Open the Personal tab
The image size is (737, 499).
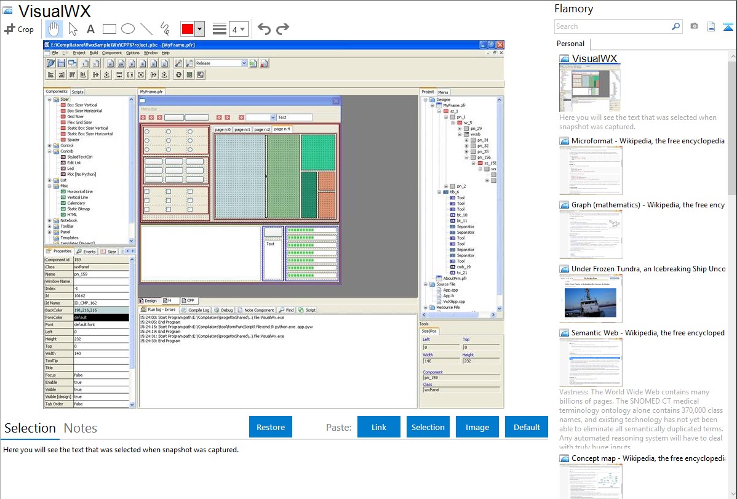pyautogui.click(x=571, y=44)
